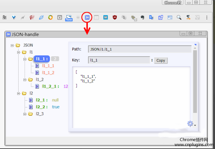Screen dimensions: 215x149
Task: Click the count badge '2' beside l1_1
Action: [x=55, y=59]
